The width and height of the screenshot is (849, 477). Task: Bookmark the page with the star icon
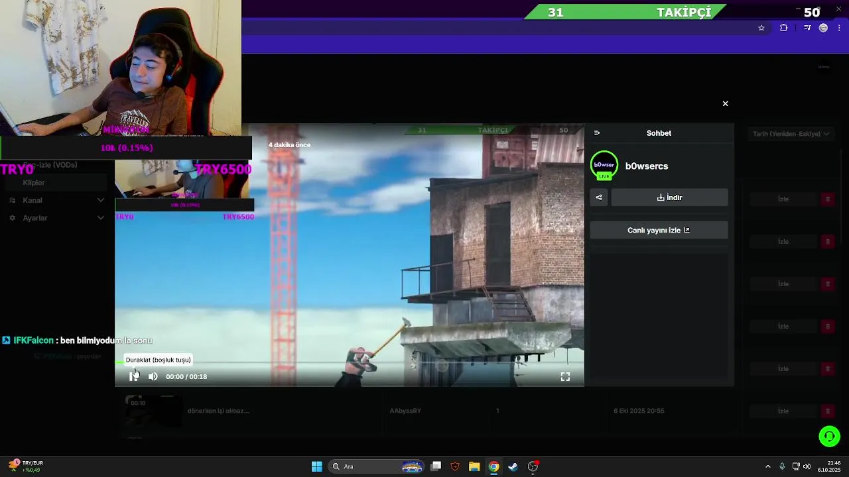[761, 28]
